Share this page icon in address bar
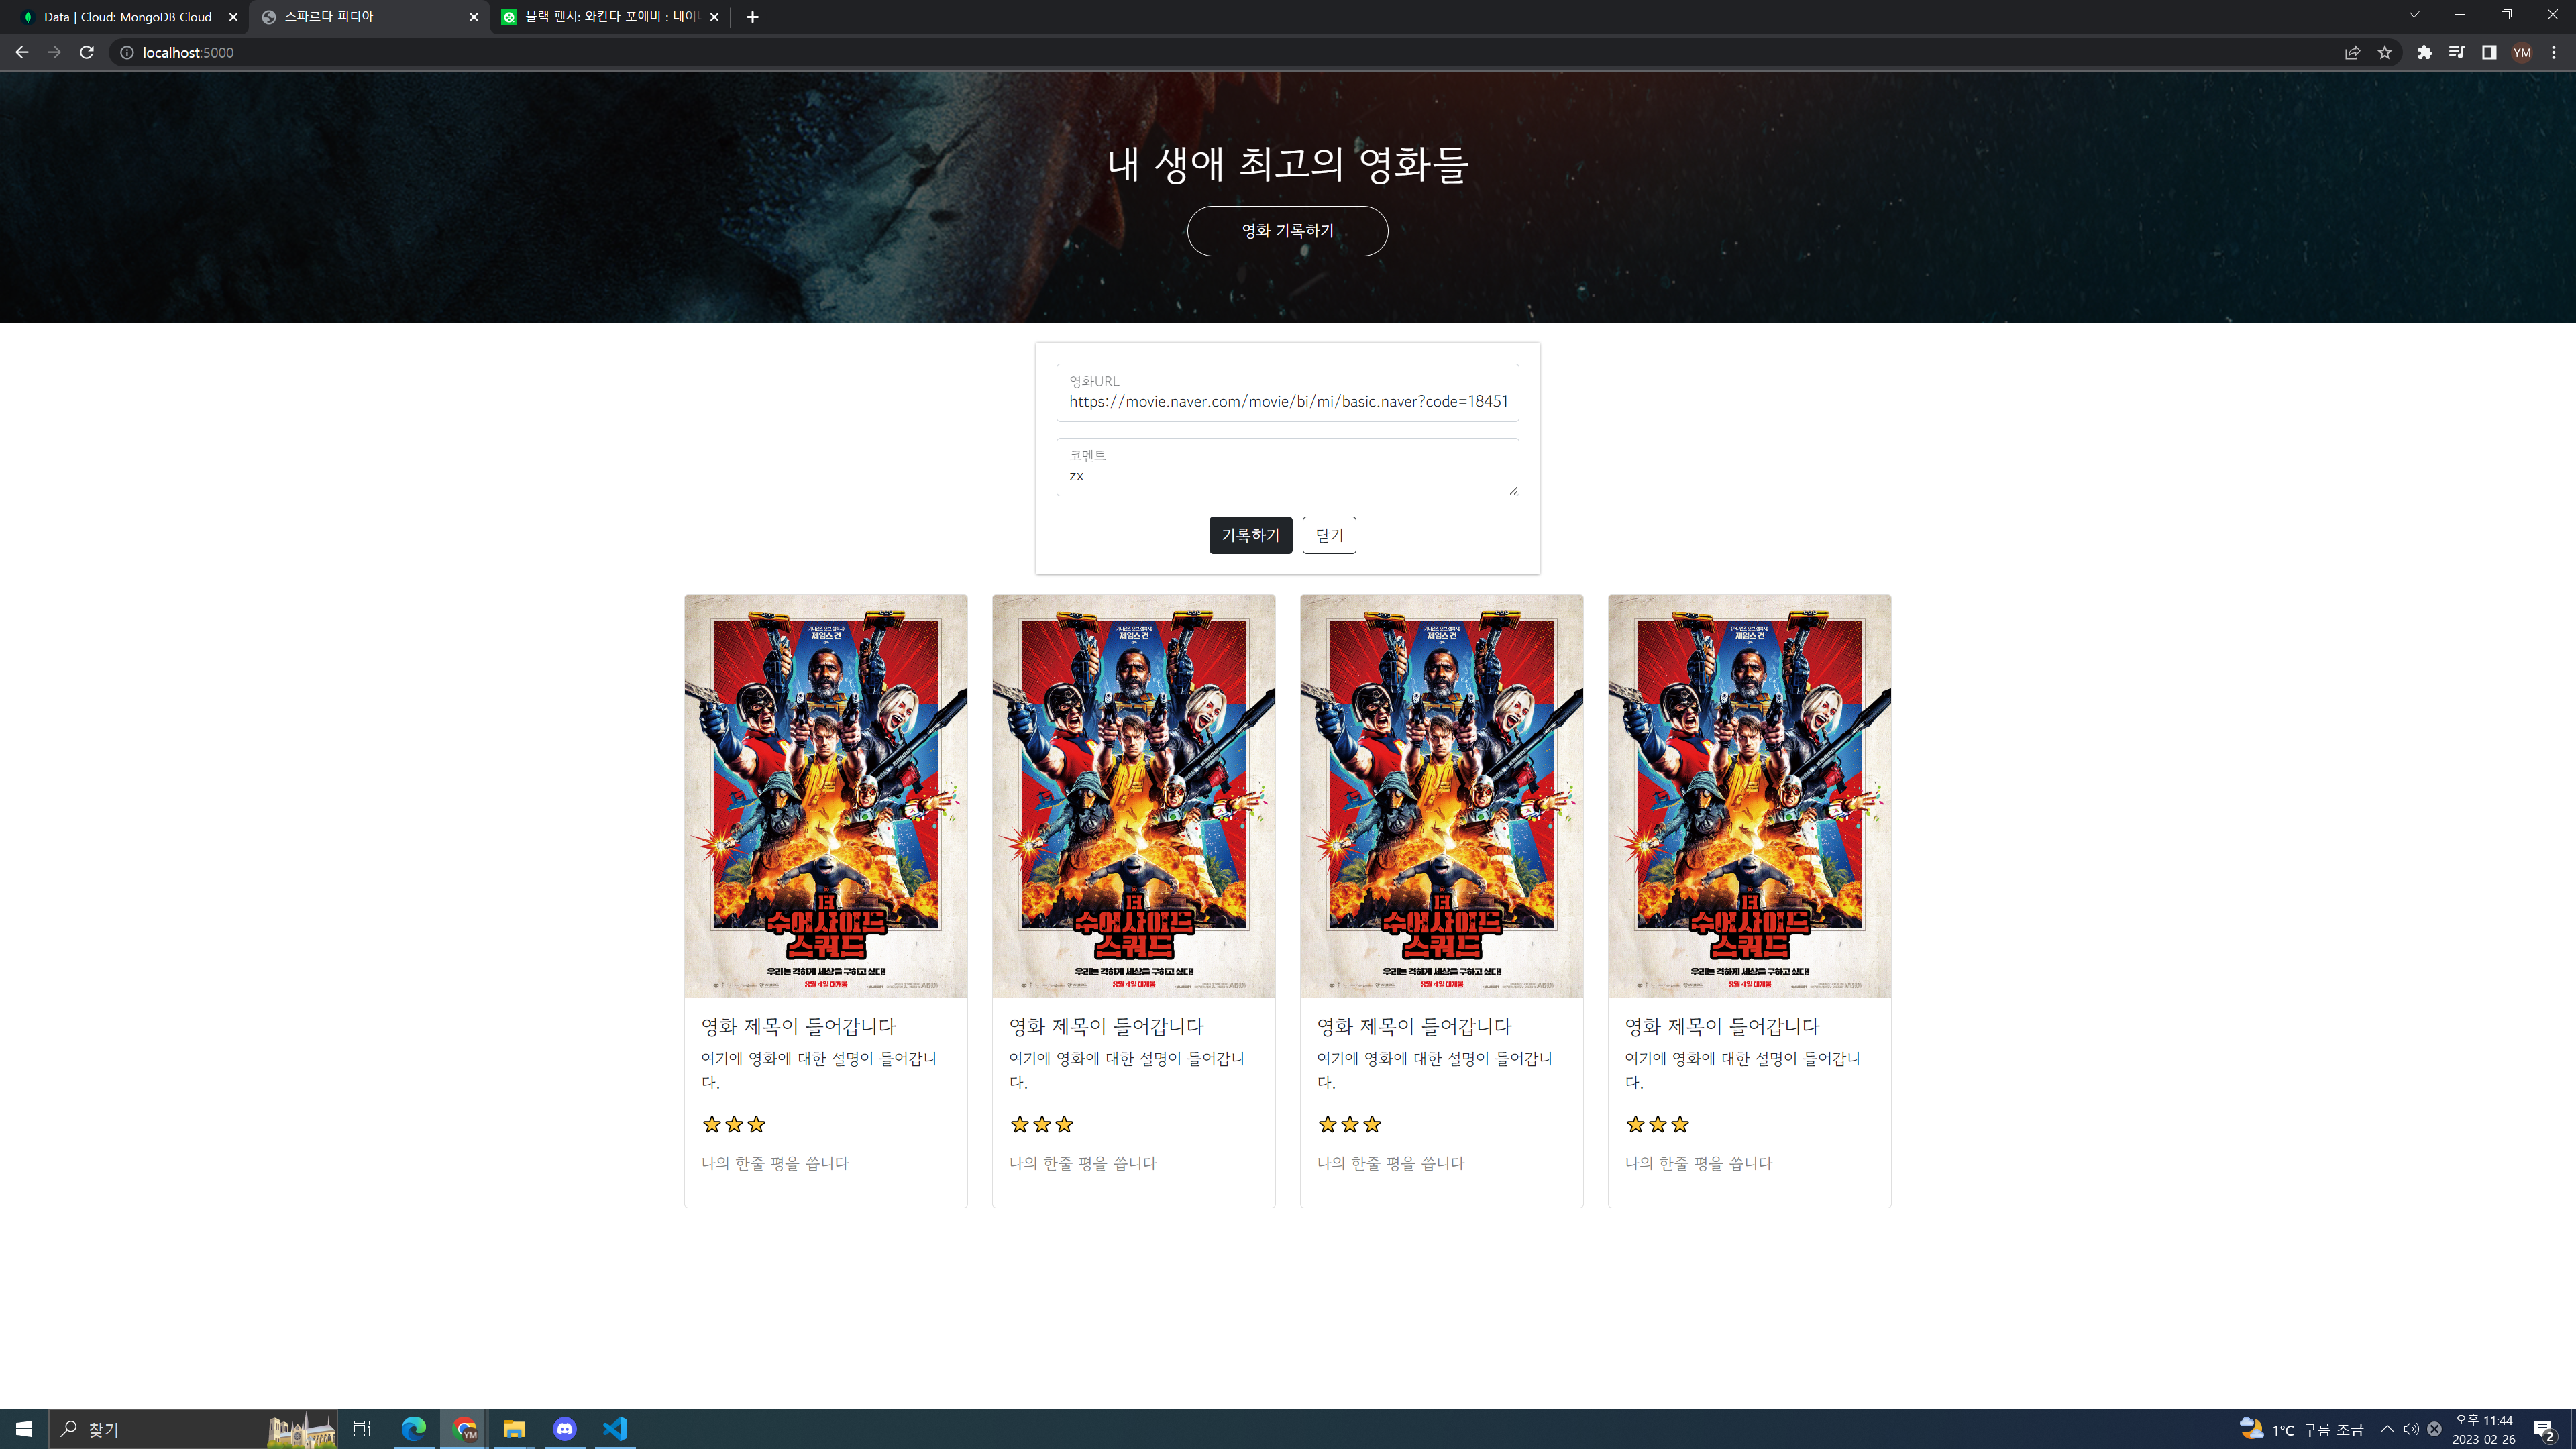Viewport: 2576px width, 1449px height. (x=2353, y=52)
